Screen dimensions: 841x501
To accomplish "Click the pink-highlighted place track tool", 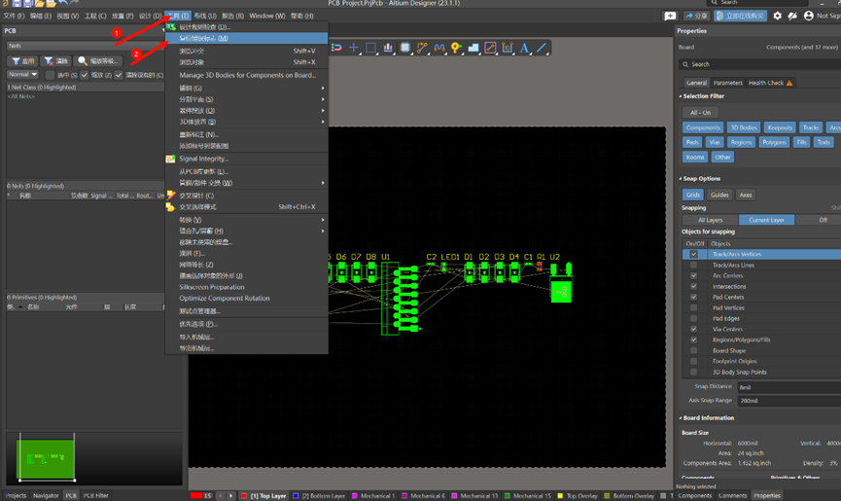I will 490,48.
